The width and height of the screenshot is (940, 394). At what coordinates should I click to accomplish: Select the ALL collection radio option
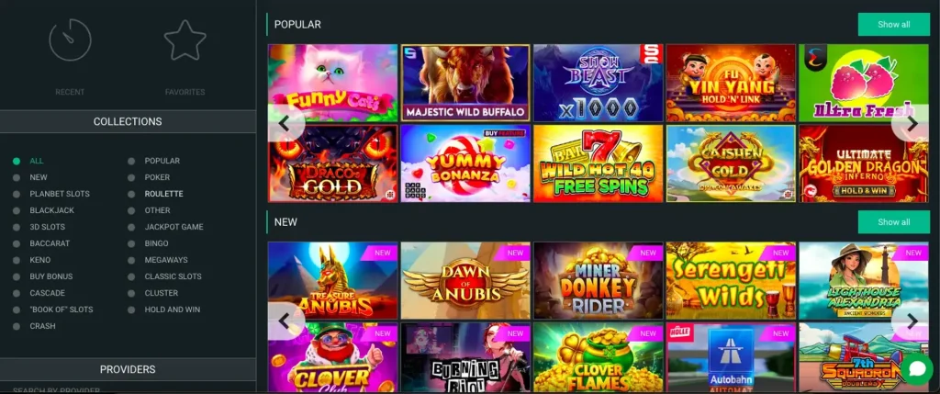point(28,161)
